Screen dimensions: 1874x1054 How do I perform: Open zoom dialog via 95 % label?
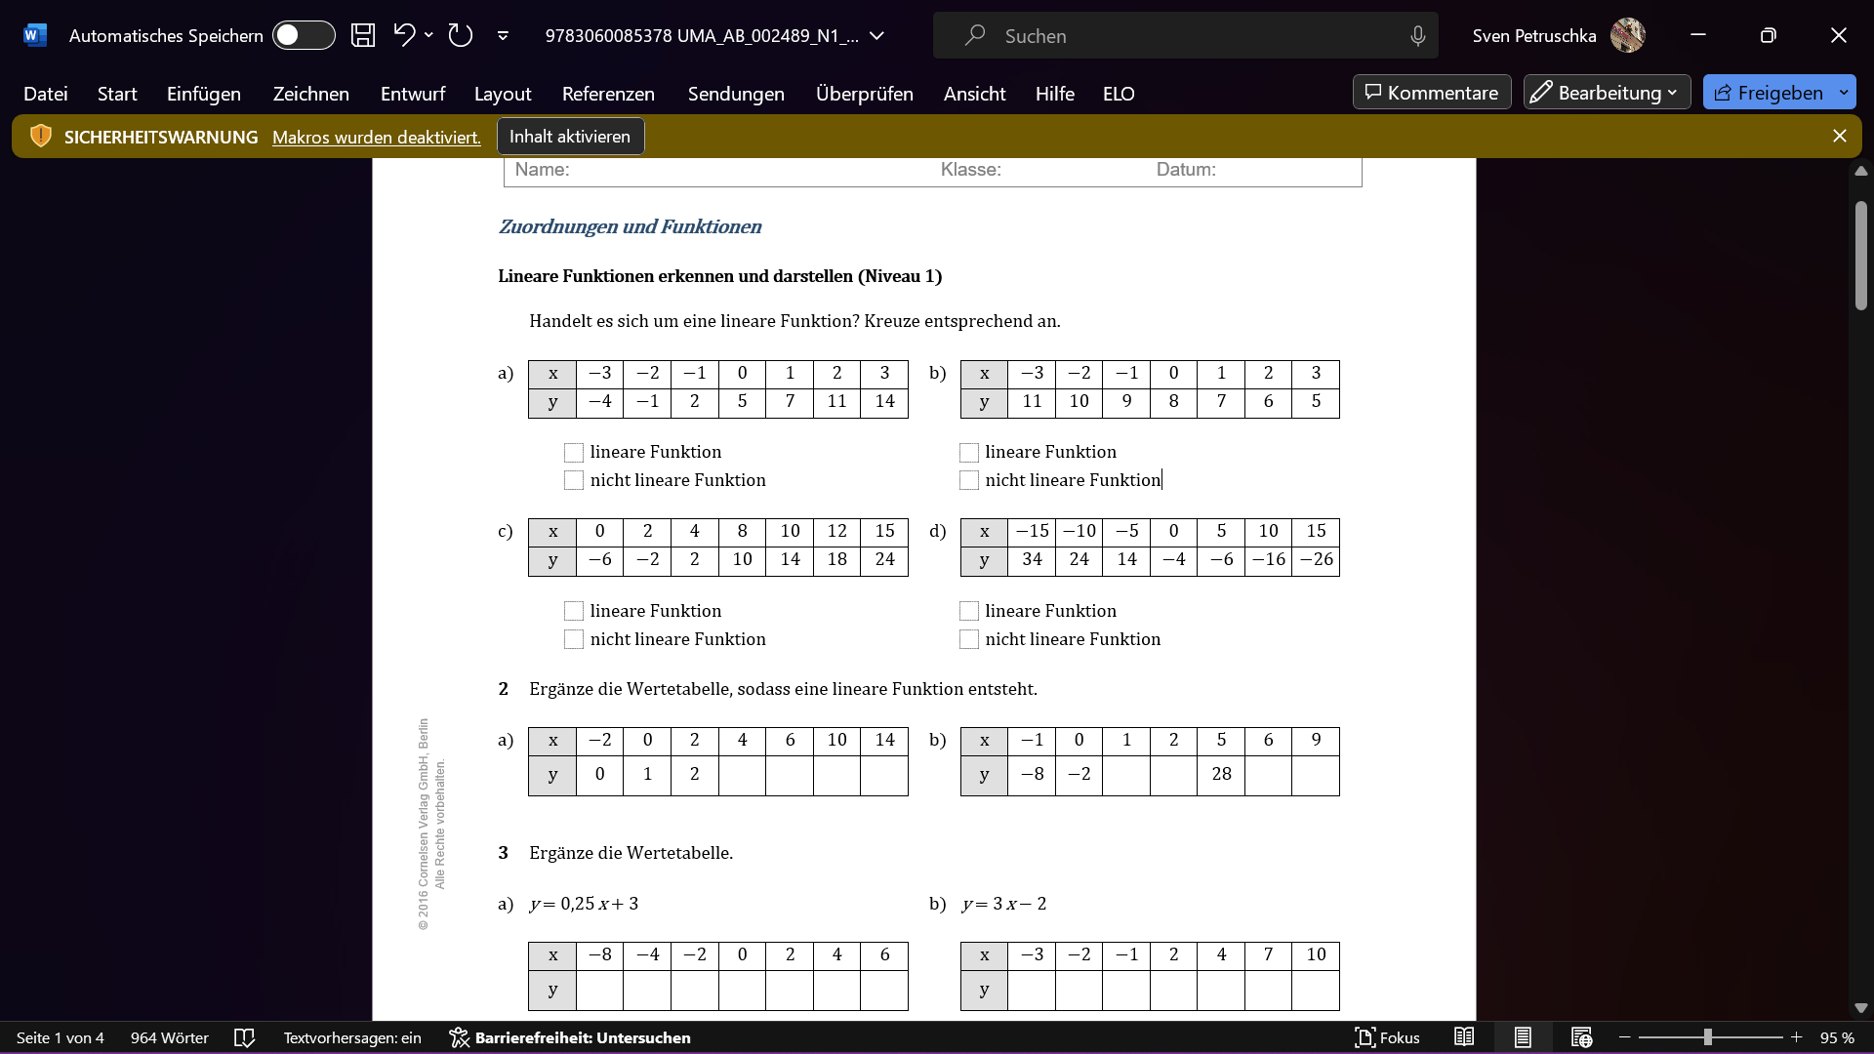pyautogui.click(x=1837, y=1037)
